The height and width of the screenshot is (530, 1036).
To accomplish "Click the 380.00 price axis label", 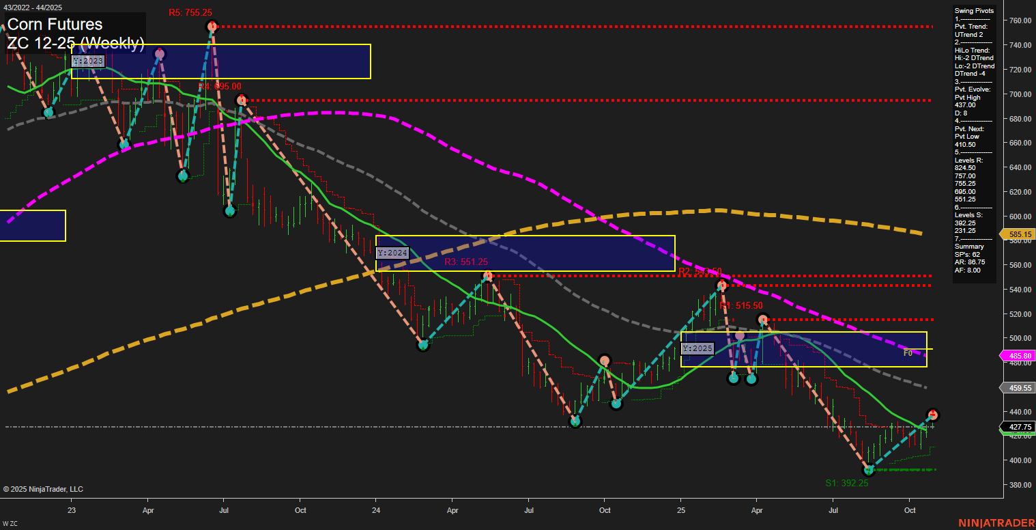I will [1020, 485].
